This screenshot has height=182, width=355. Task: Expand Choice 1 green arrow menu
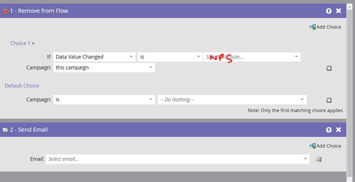(33, 43)
